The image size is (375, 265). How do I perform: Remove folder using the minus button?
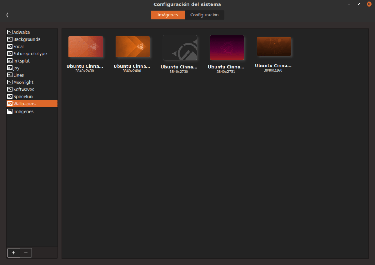(26, 253)
